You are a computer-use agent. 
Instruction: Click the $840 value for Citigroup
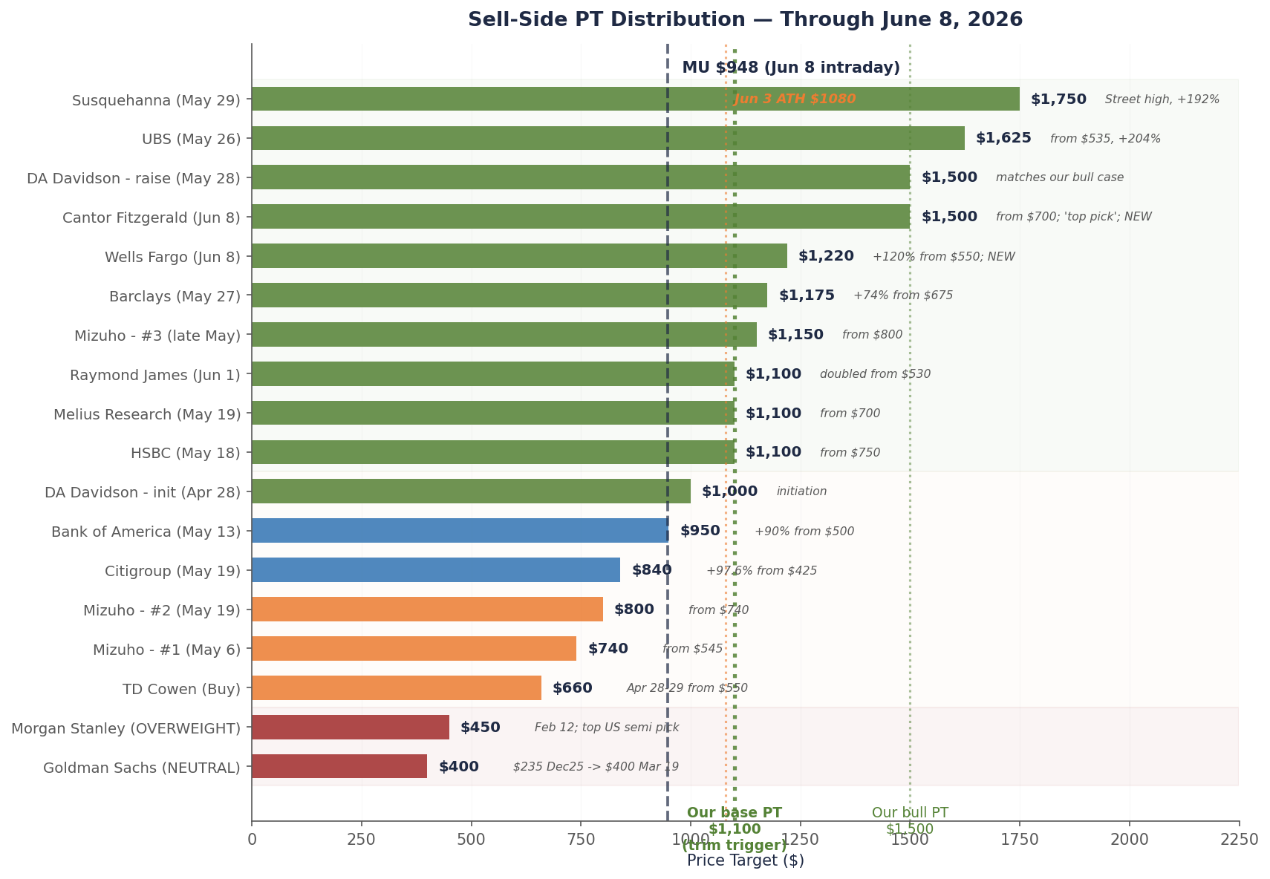(x=652, y=570)
